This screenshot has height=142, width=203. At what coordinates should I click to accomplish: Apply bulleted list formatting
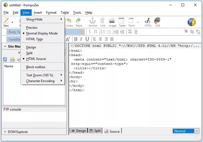pyautogui.click(x=109, y=32)
